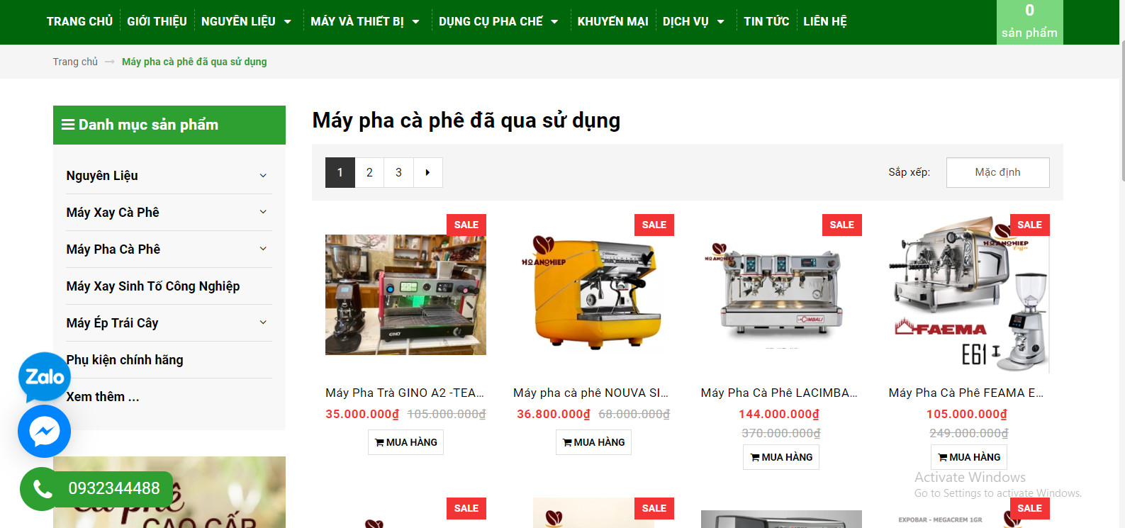
Task: Open DỊCH VỤ navbar menu
Action: 685,22
